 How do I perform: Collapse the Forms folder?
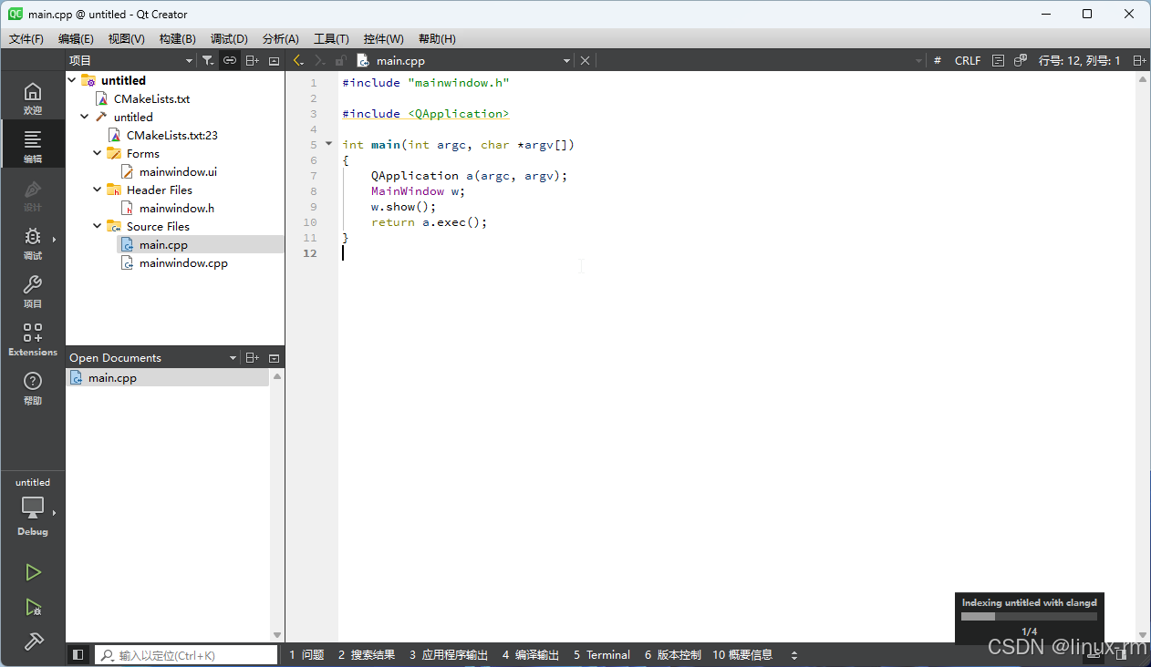[x=98, y=153]
